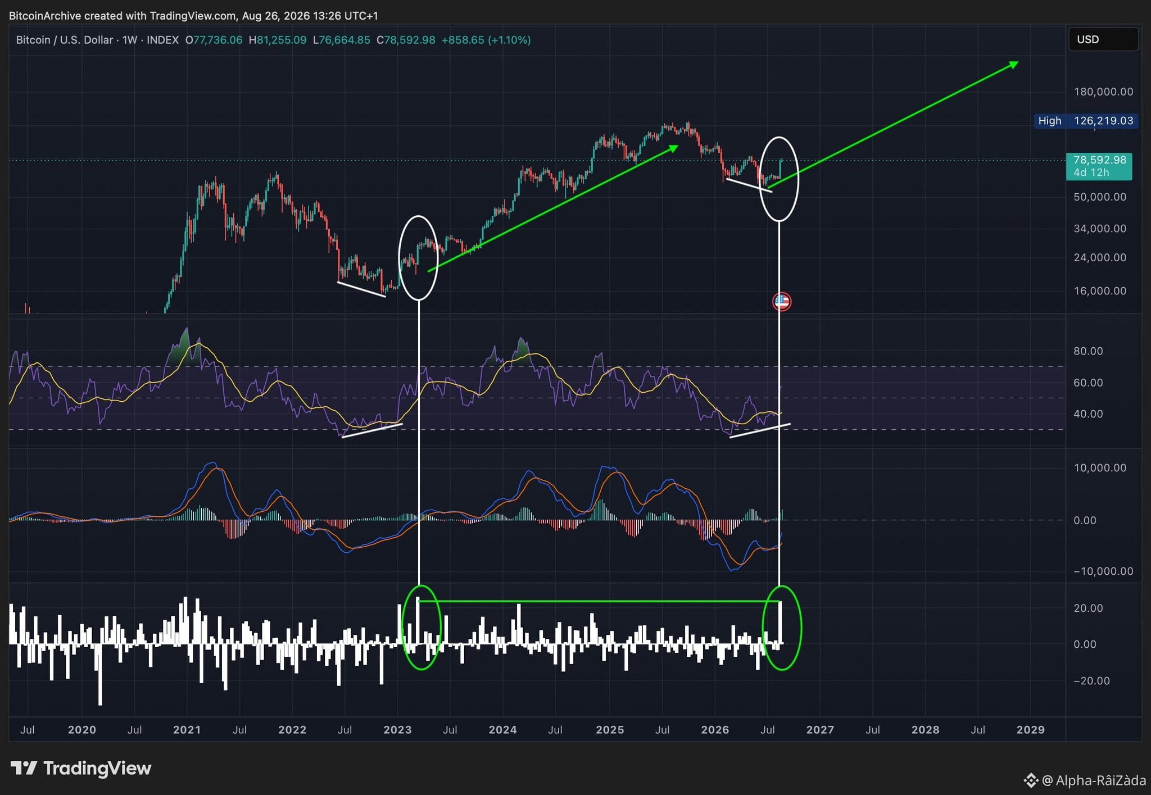Viewport: 1151px width, 795px height.
Task: Click the −20.00 scale label in bottom pane
Action: coord(1091,681)
